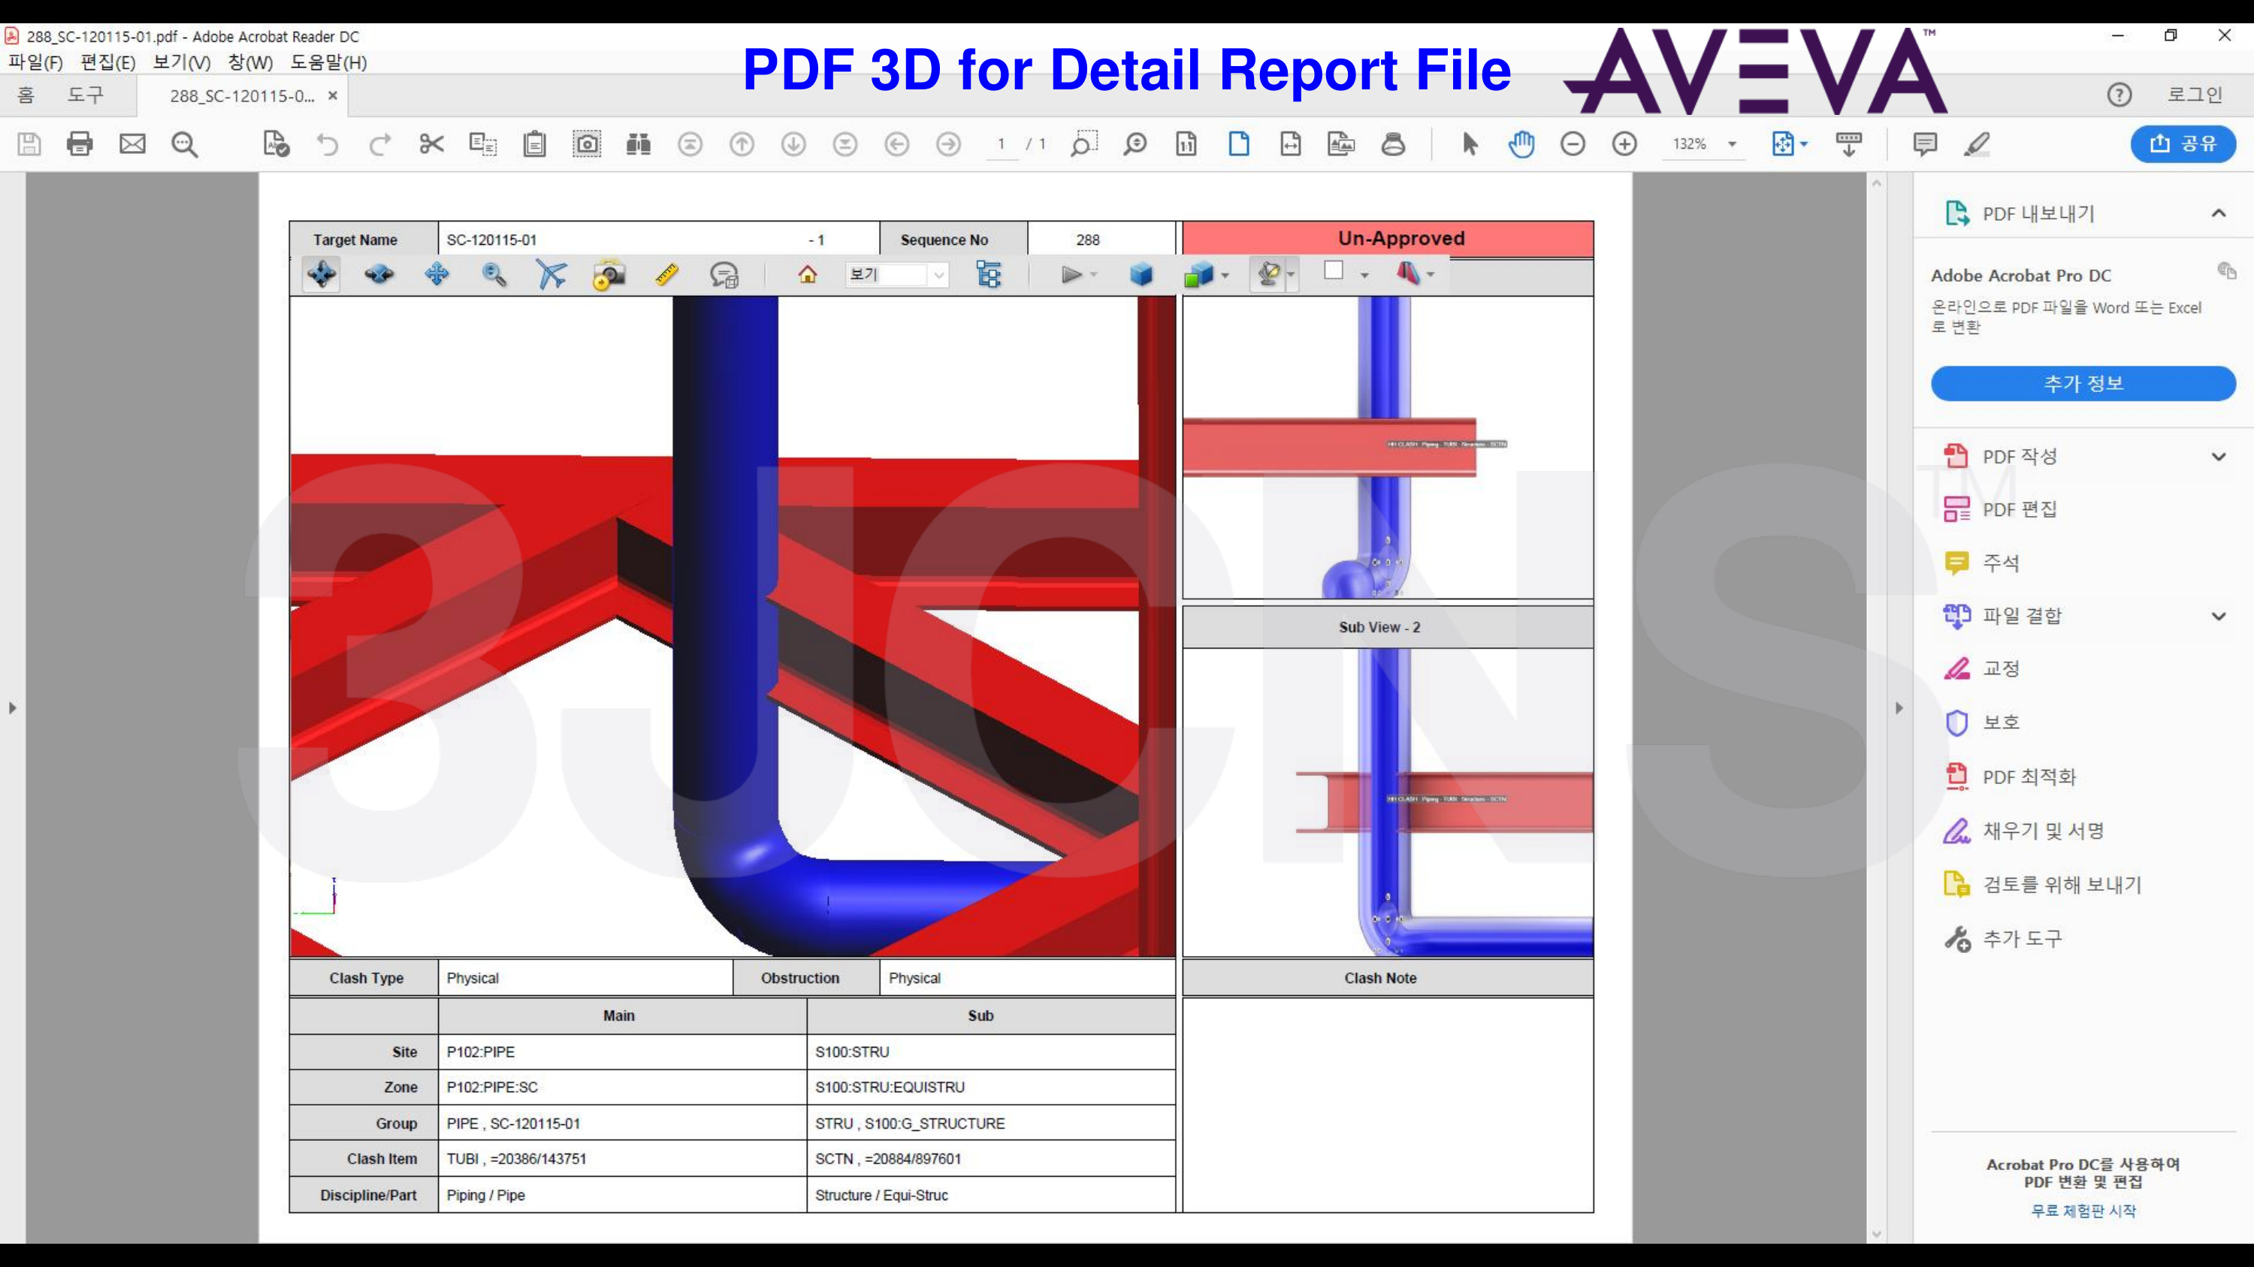Open text search magnifier in toolbar
Viewport: 2254px width, 1267px height.
tap(185, 144)
